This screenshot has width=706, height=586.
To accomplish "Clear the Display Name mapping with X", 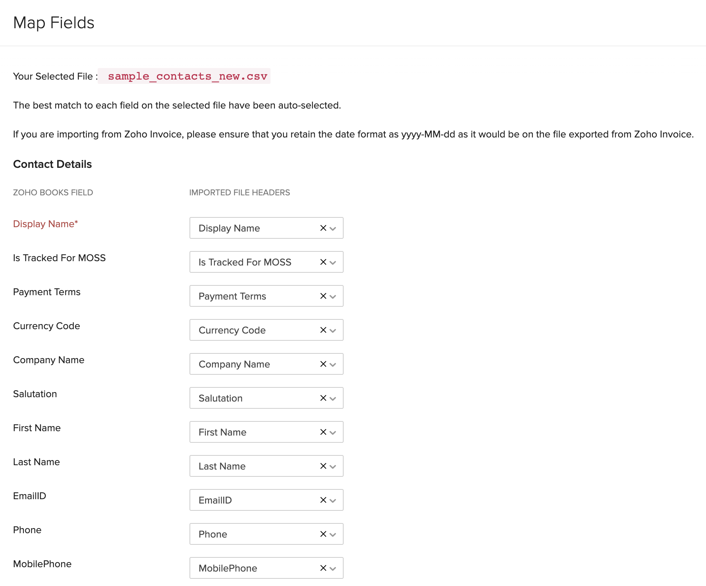I will coord(323,228).
